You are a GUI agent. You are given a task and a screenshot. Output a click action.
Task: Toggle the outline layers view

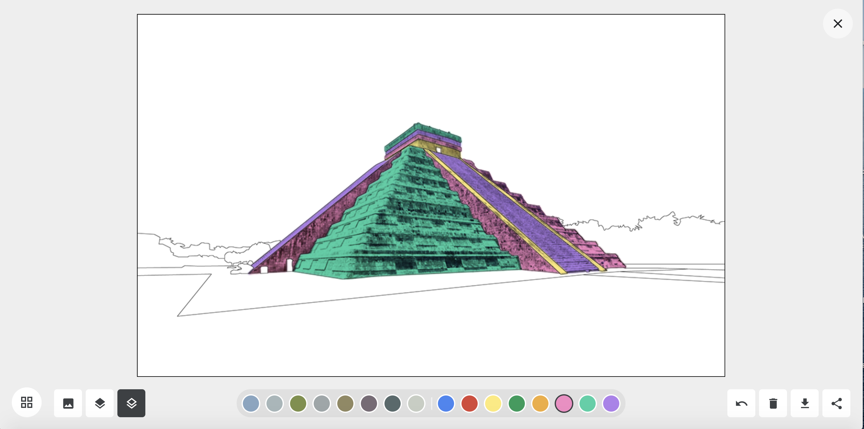pos(131,403)
